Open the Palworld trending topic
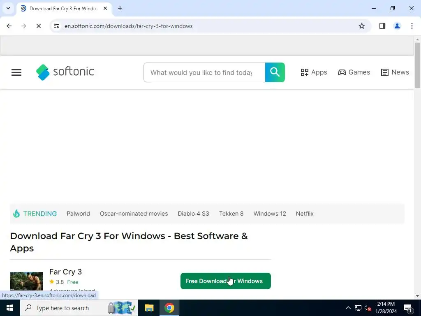The image size is (421, 316). click(78, 214)
